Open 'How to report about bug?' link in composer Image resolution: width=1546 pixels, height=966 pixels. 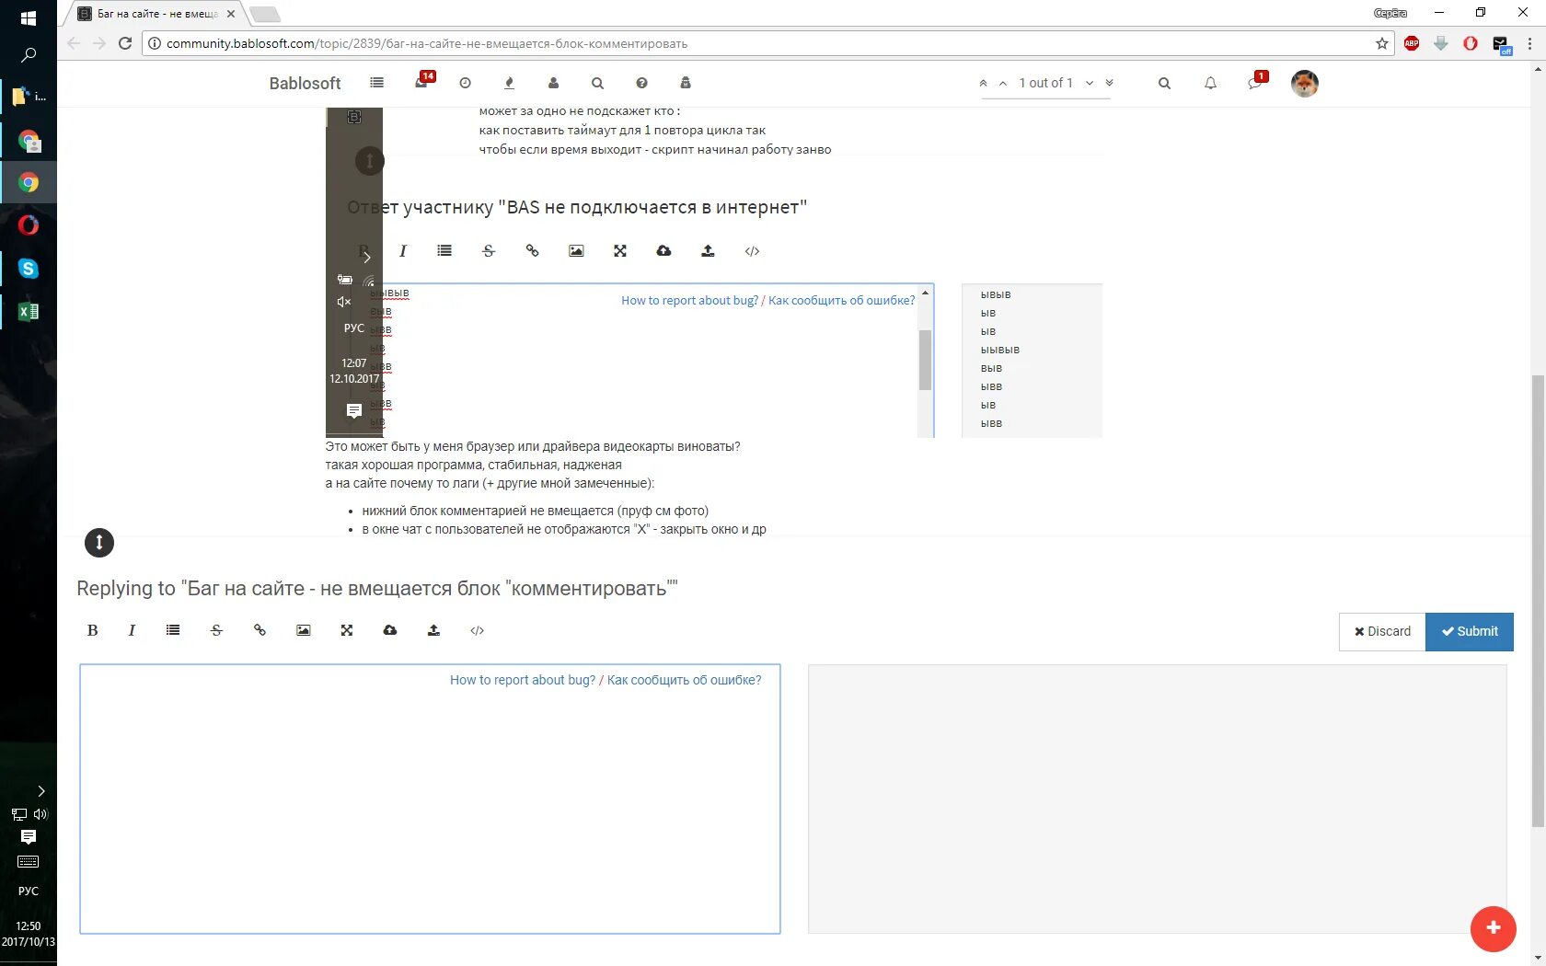[x=523, y=680]
